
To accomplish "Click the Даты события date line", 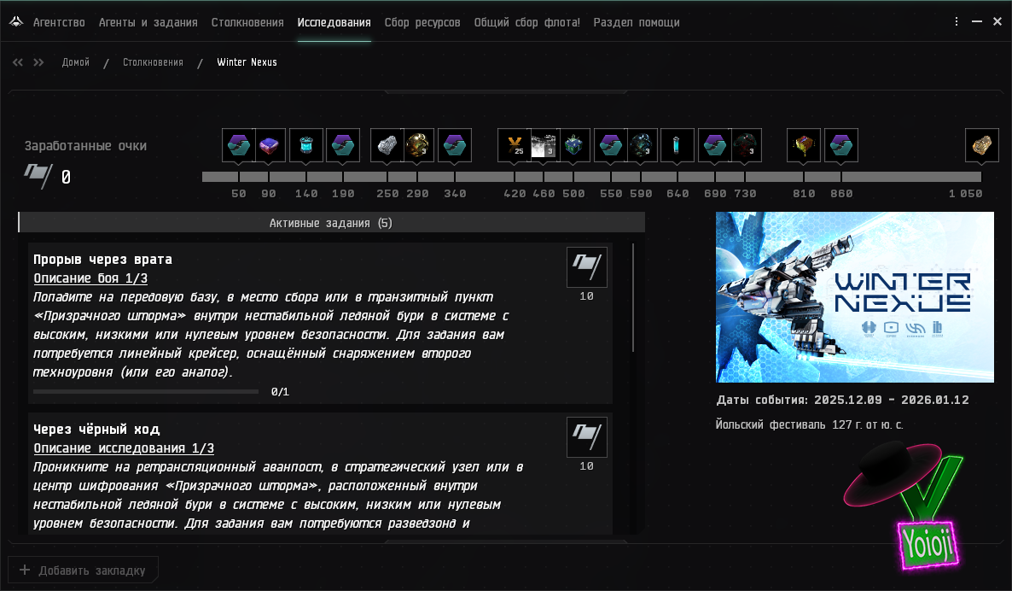I will pos(842,400).
